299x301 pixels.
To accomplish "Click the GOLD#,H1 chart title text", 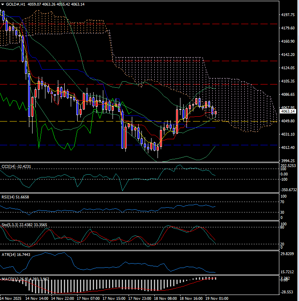I will click(x=14, y=4).
